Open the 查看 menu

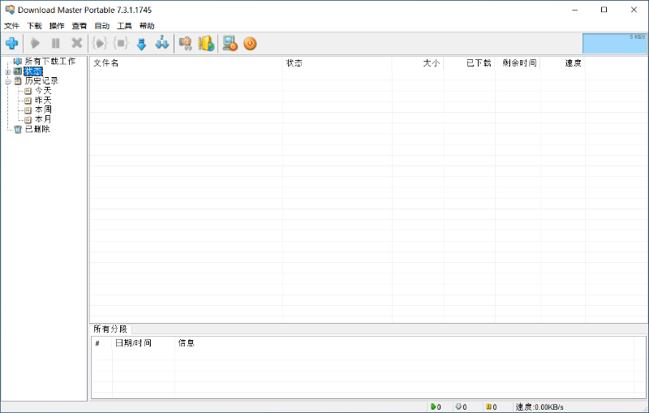(79, 26)
